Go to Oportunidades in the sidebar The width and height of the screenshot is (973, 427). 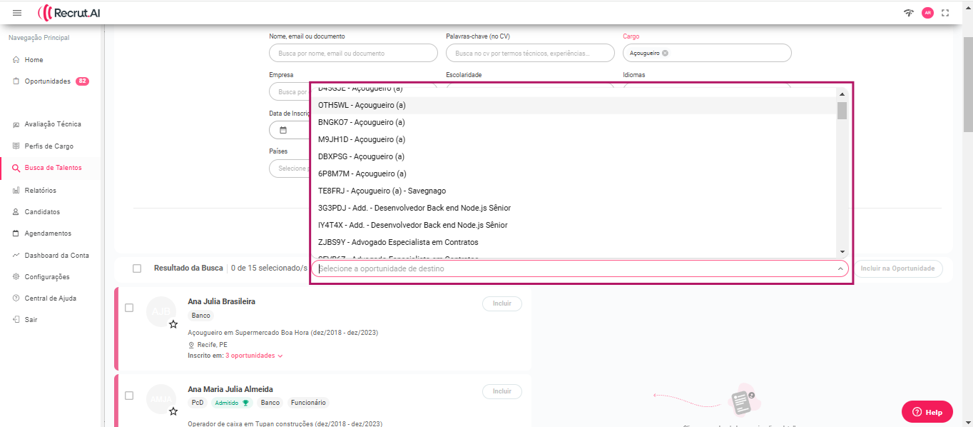tap(47, 81)
